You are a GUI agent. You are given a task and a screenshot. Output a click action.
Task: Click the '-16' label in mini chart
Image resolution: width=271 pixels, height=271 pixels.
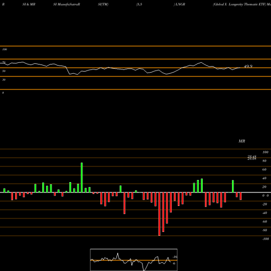point(175,257)
